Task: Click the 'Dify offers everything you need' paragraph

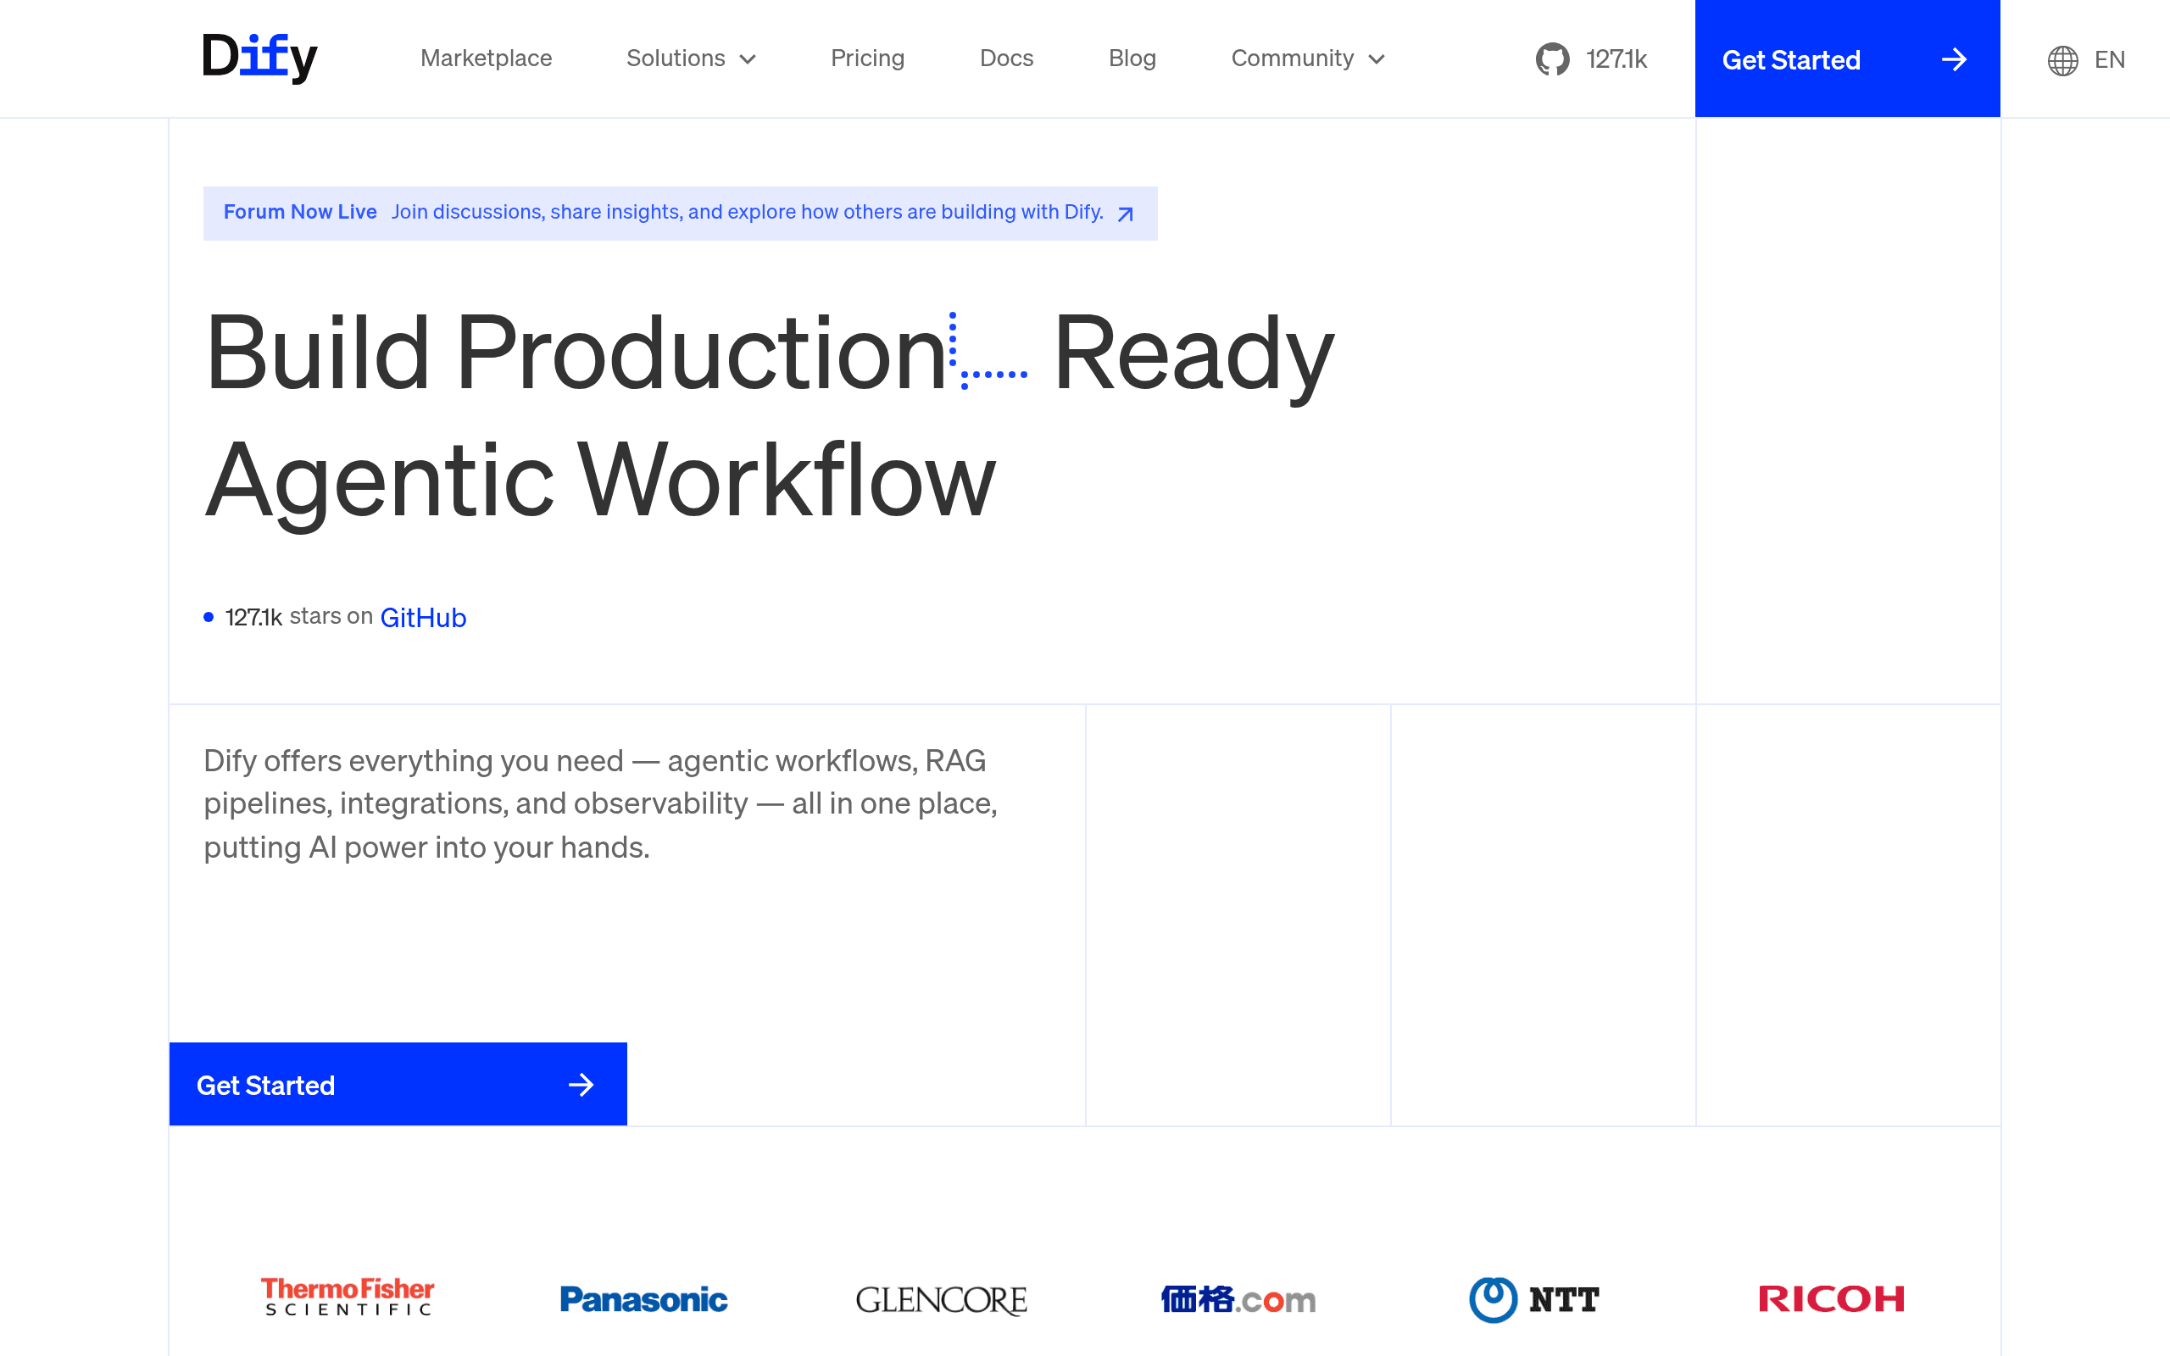Action: point(601,803)
